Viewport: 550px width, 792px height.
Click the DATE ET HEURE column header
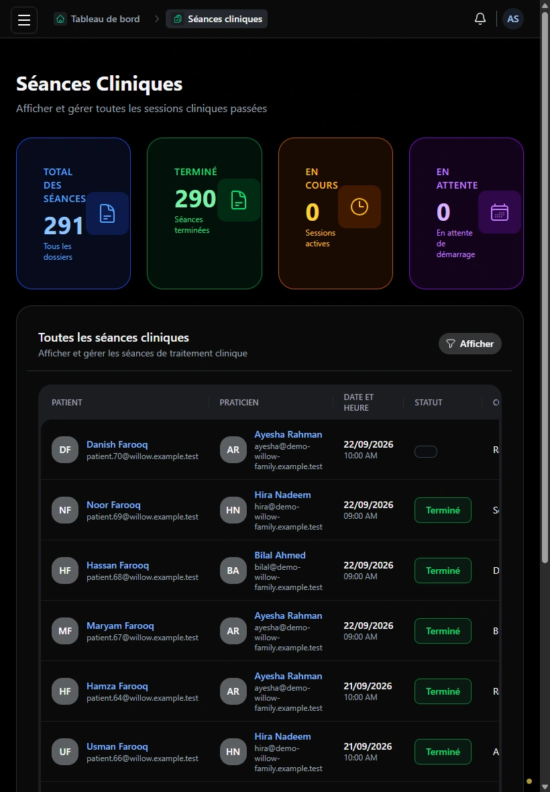359,403
